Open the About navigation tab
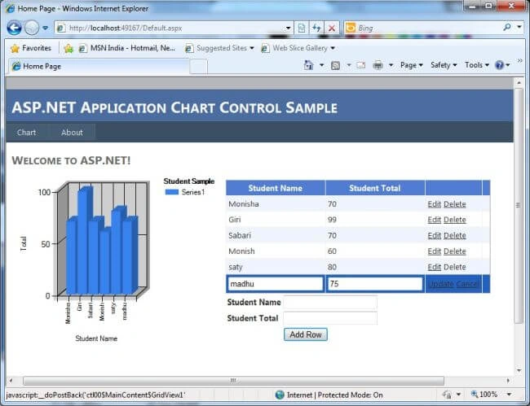The image size is (530, 406). [72, 133]
